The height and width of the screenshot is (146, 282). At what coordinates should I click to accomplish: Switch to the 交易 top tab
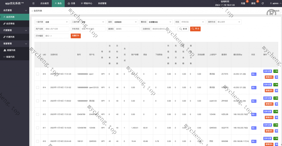tap(71, 4)
